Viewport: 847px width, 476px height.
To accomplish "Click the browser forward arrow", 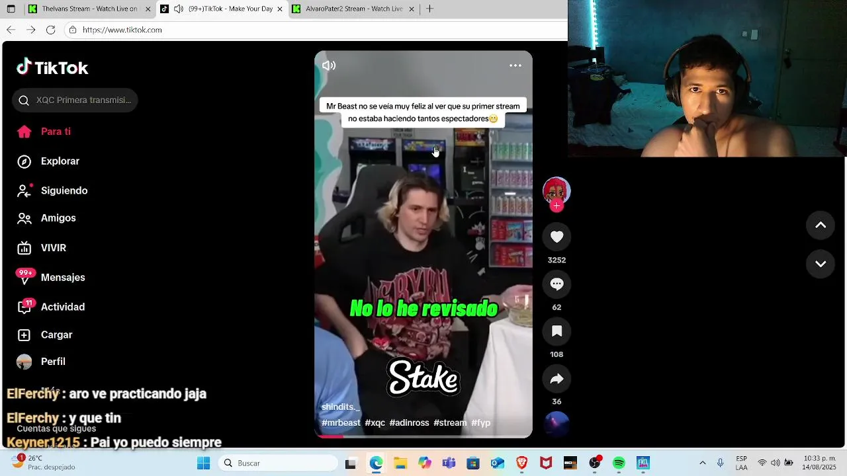I will [x=30, y=30].
